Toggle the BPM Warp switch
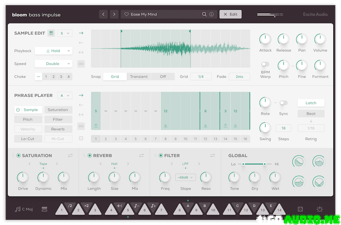Image resolution: width=341 pixels, height=225 pixels. click(x=265, y=64)
